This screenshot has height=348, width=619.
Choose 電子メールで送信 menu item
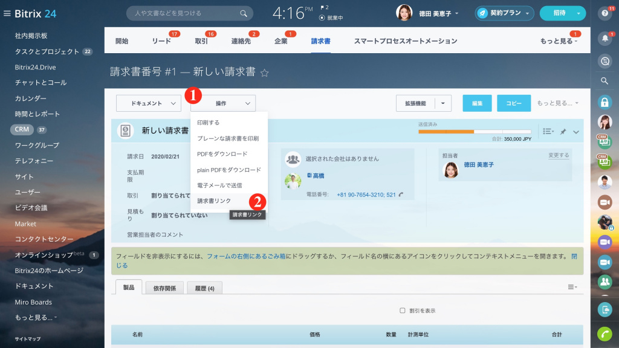[x=219, y=185]
